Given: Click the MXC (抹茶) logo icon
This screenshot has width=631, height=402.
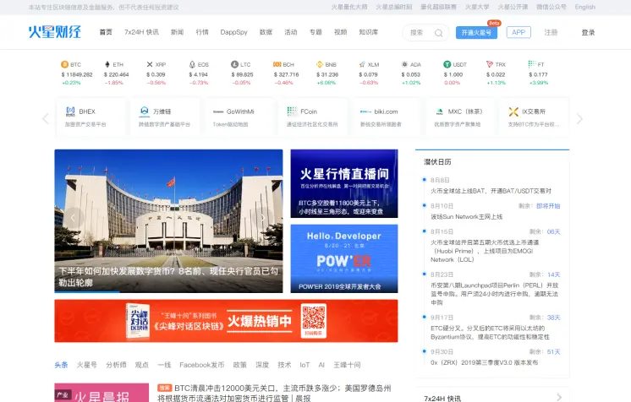Looking at the screenshot, I should tap(440, 111).
